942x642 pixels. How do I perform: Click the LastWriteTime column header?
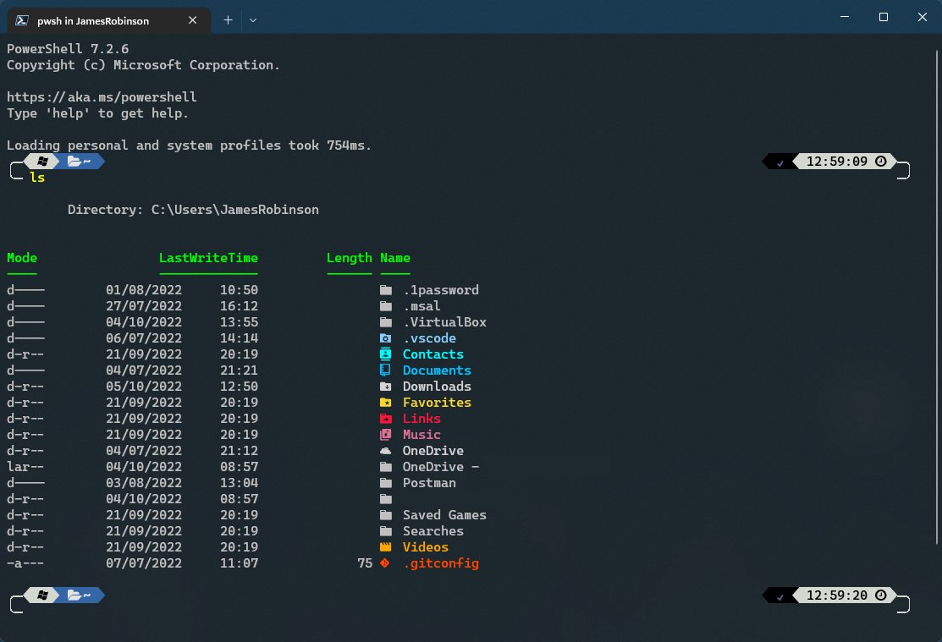208,258
